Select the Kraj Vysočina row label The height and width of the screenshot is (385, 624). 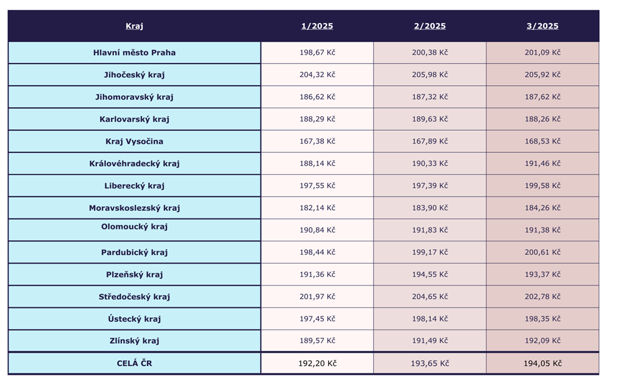point(135,141)
